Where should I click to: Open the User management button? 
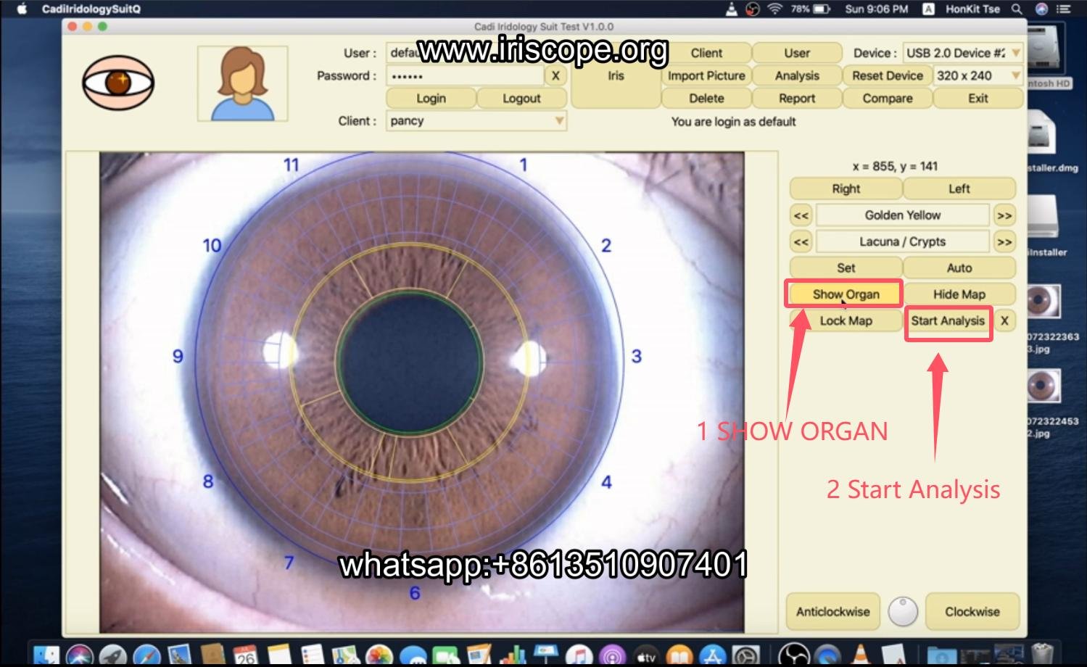click(797, 53)
